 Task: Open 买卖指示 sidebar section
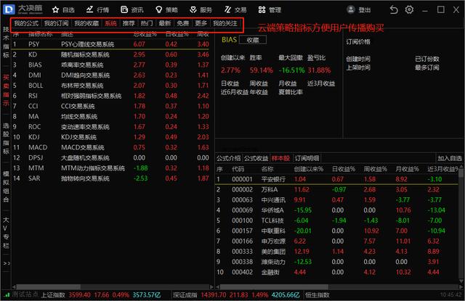point(6,90)
